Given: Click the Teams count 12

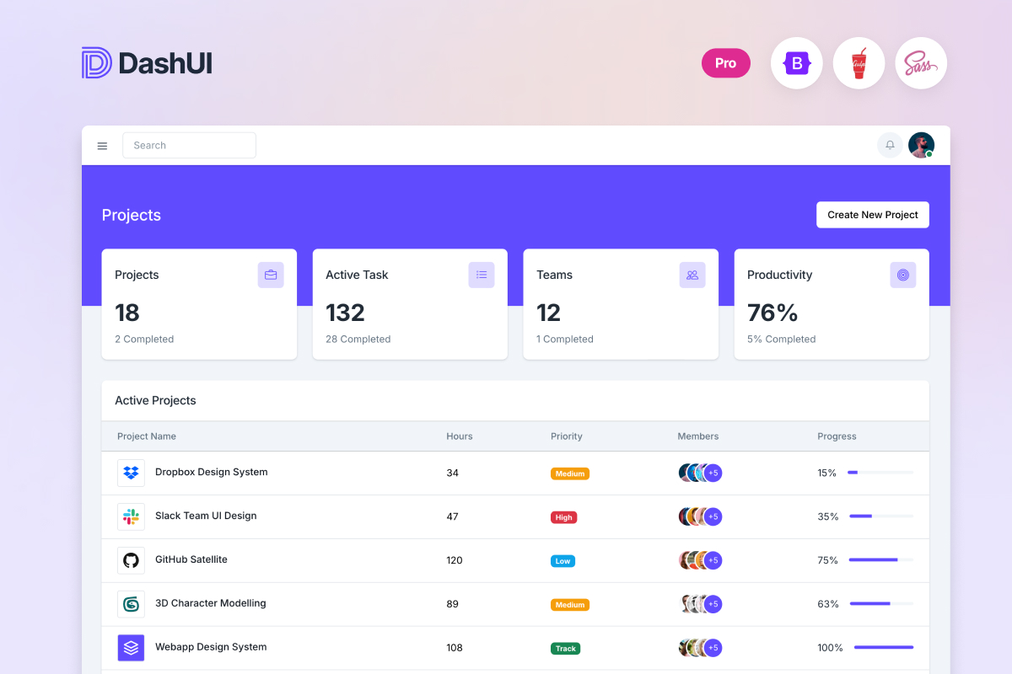Looking at the screenshot, I should click(x=549, y=313).
